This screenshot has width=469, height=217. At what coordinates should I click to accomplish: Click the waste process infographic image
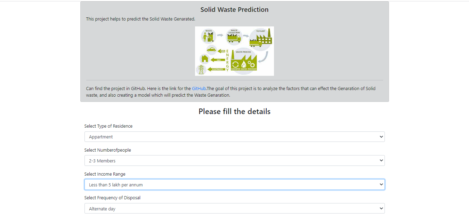234,51
